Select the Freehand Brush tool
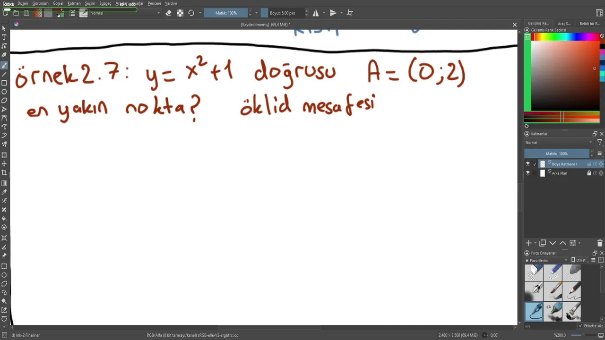The height and width of the screenshot is (340, 605). [4, 65]
